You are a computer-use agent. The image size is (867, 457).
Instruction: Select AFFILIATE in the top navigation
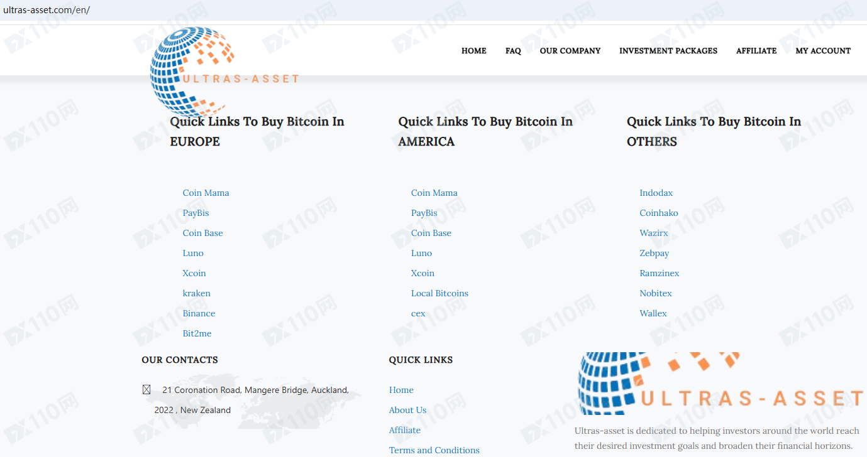(756, 51)
